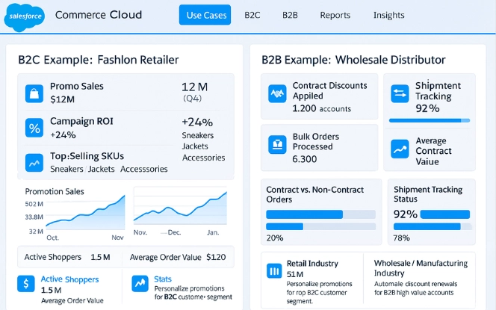Click the Campaign ROI percent icon

(x=34, y=128)
